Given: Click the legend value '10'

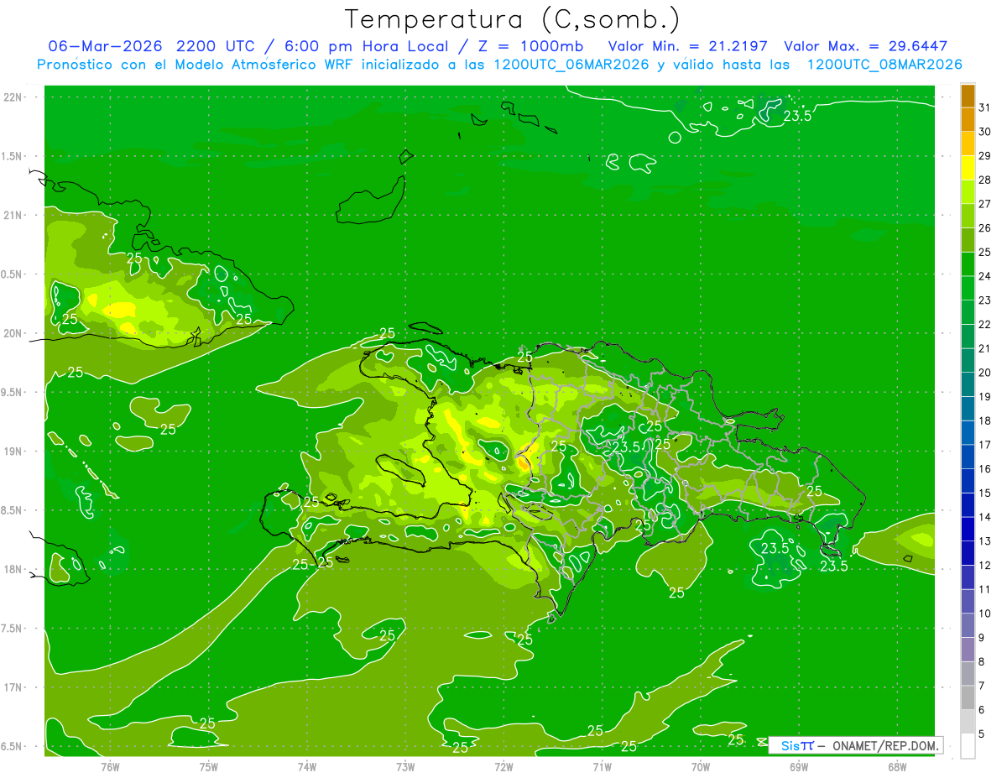Looking at the screenshot, I should pos(985,614).
